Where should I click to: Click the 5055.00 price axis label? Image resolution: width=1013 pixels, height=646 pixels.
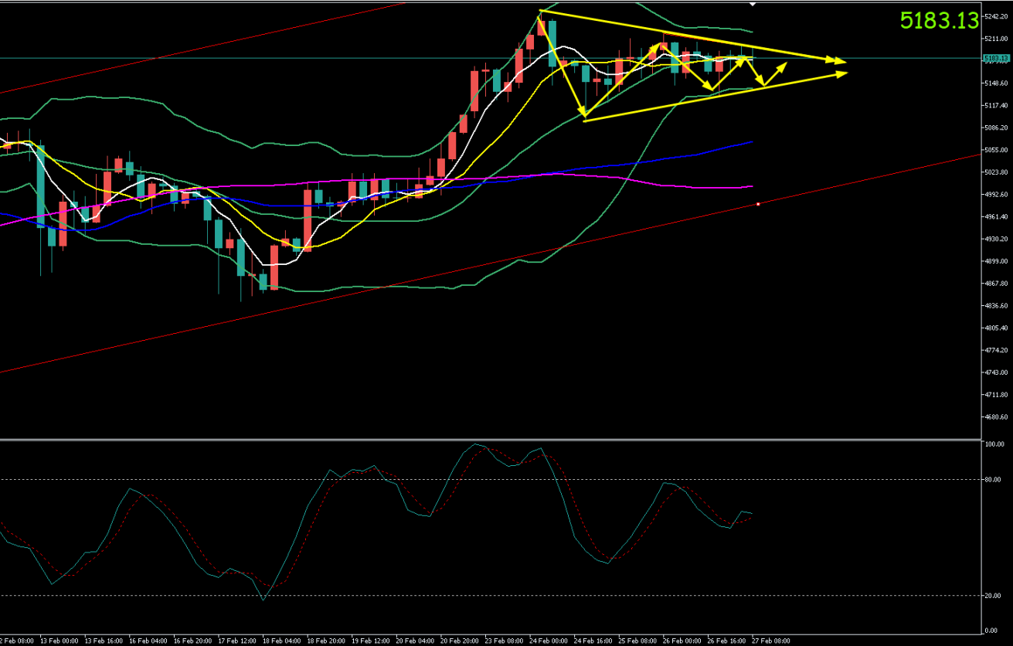[x=996, y=150]
